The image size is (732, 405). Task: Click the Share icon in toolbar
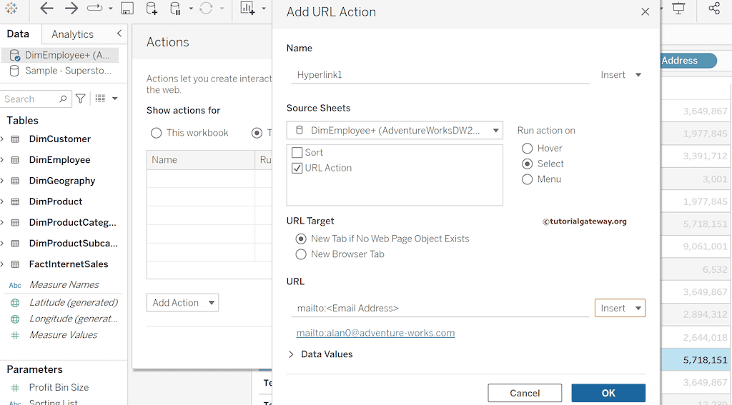(x=714, y=9)
